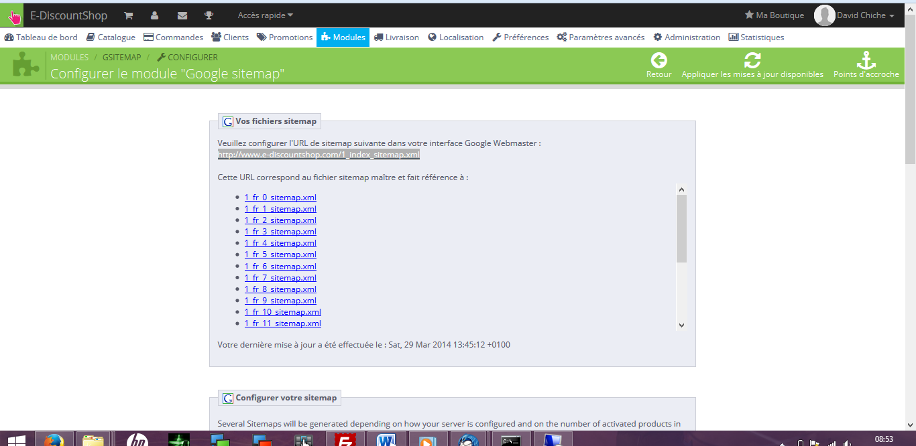Image resolution: width=916 pixels, height=446 pixels.
Task: Click the star icon beside Ma Boutique
Action: pyautogui.click(x=749, y=15)
